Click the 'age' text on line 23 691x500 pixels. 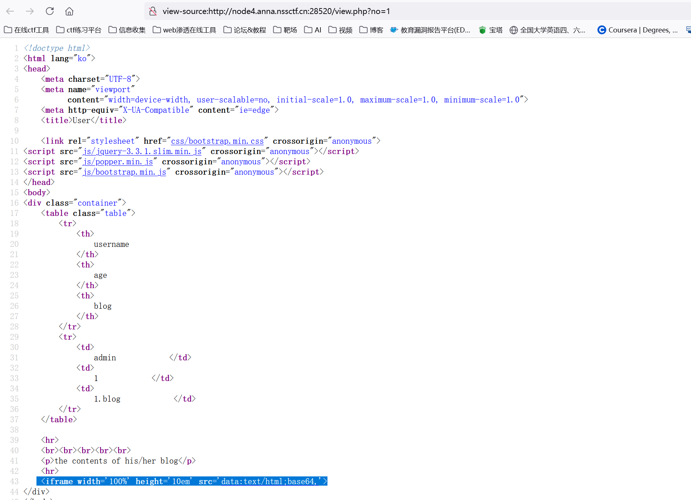click(x=101, y=275)
